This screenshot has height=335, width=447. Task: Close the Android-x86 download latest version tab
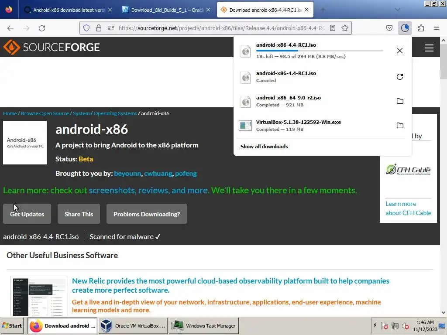pos(110,10)
